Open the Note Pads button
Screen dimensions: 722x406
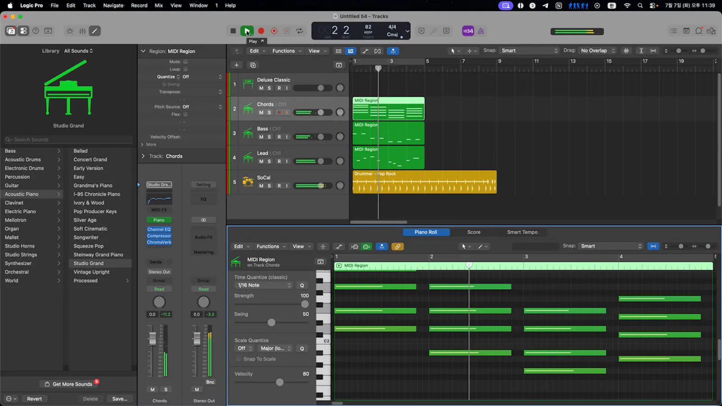[x=686, y=31]
